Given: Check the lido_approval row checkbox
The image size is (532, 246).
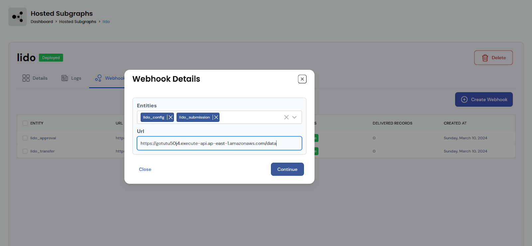Looking at the screenshot, I should (x=25, y=138).
